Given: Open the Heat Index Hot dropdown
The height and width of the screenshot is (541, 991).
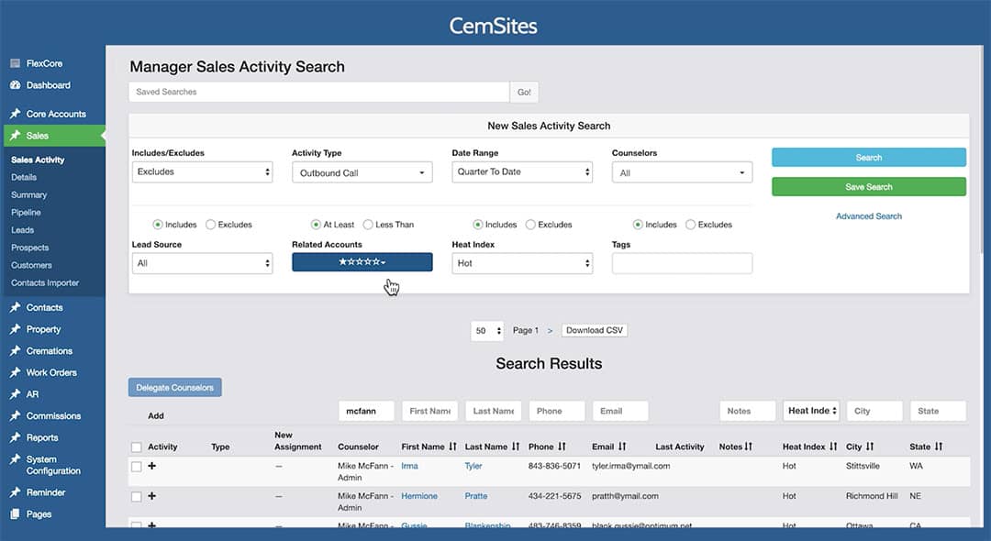Looking at the screenshot, I should coord(522,263).
